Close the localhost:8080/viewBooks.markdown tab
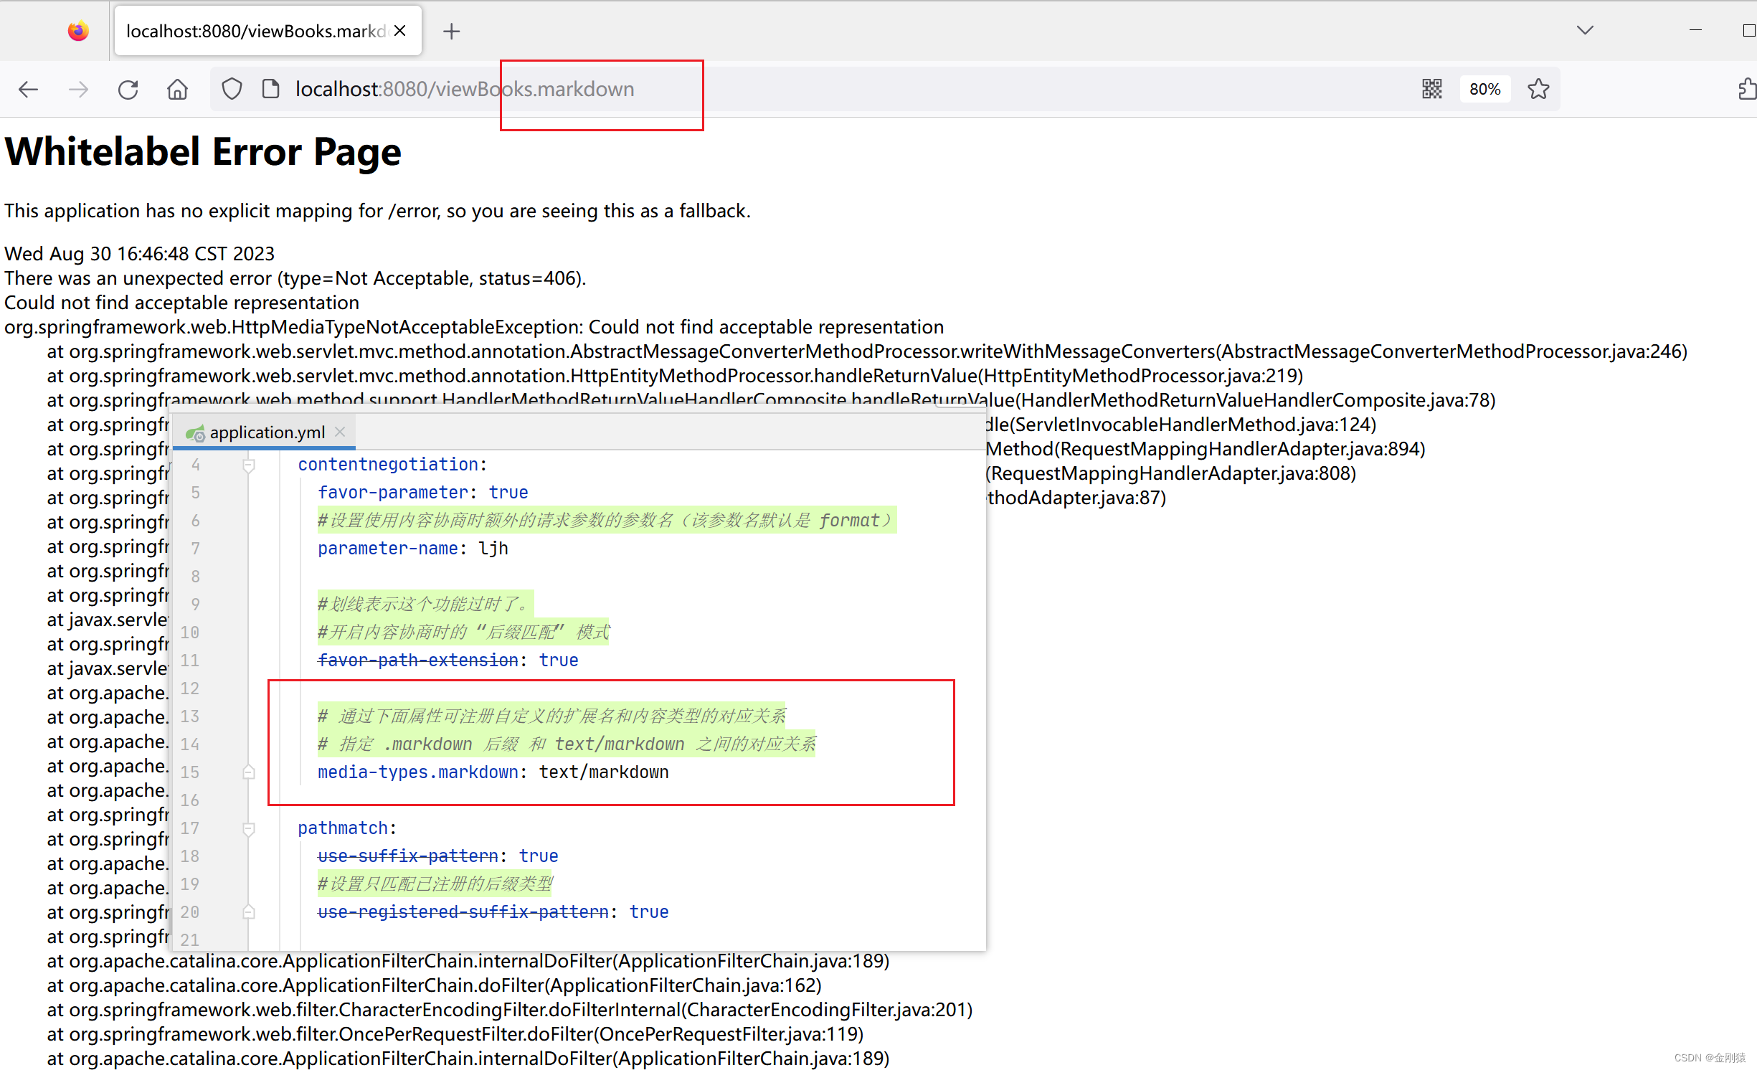The height and width of the screenshot is (1070, 1757). pos(400,31)
